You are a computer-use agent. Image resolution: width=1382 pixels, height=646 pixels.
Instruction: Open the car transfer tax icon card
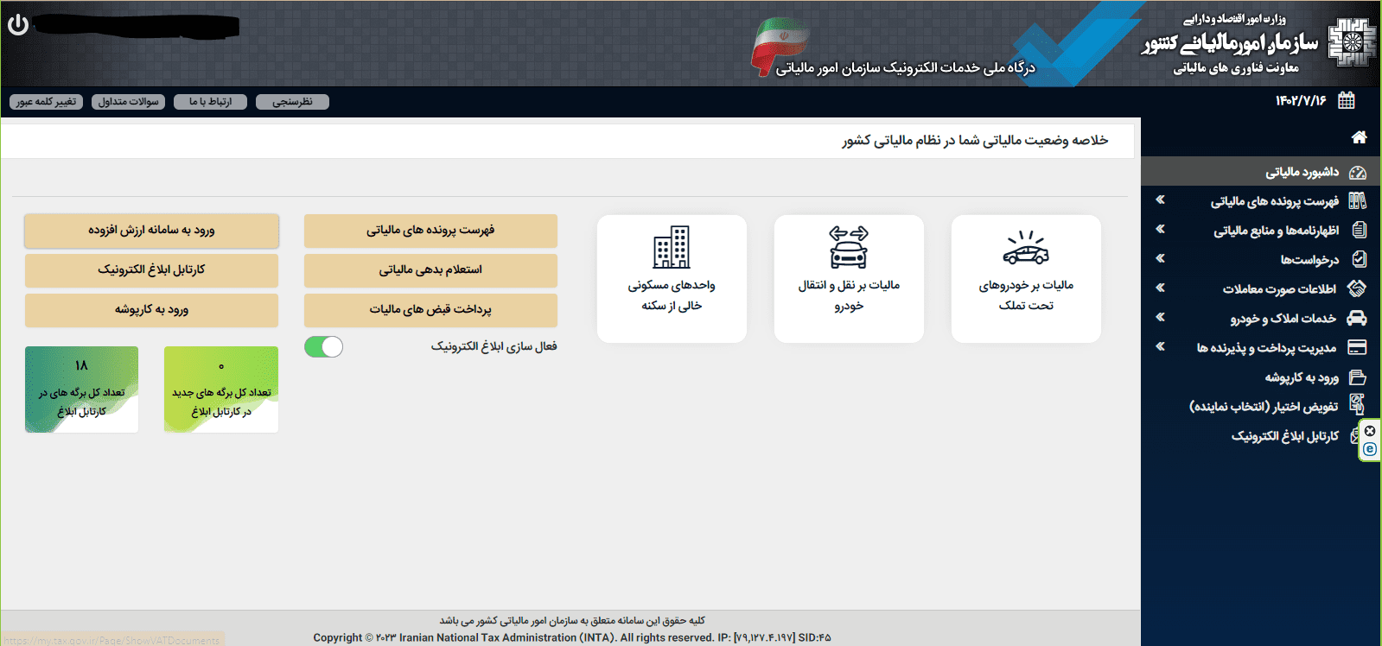click(x=848, y=248)
